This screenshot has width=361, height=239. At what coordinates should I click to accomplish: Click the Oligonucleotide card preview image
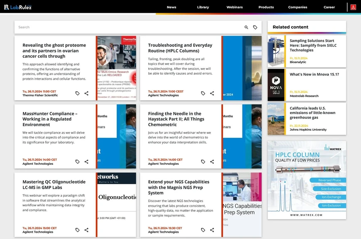pyautogui.click(x=117, y=205)
